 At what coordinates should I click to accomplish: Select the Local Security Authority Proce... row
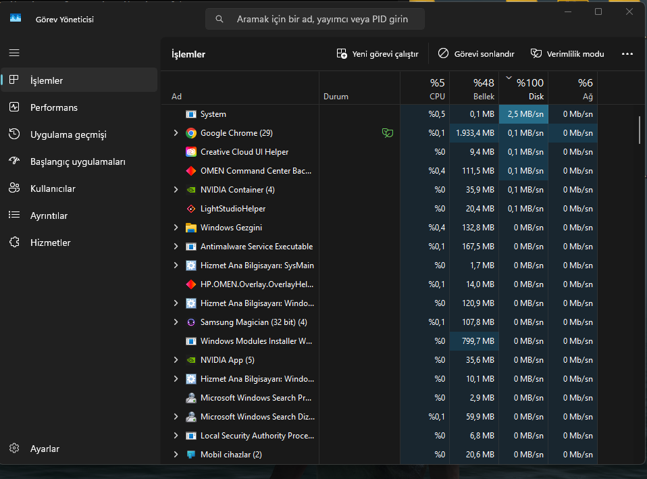click(380, 436)
